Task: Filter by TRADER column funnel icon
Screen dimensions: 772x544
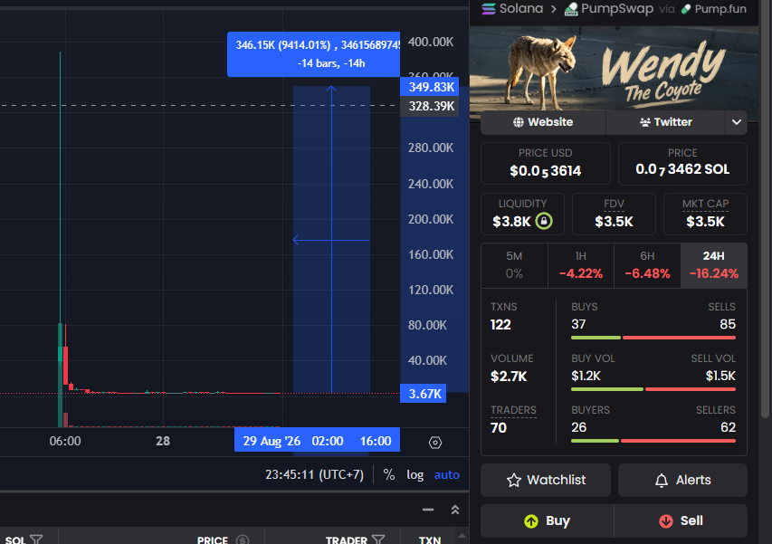Action: tap(378, 540)
